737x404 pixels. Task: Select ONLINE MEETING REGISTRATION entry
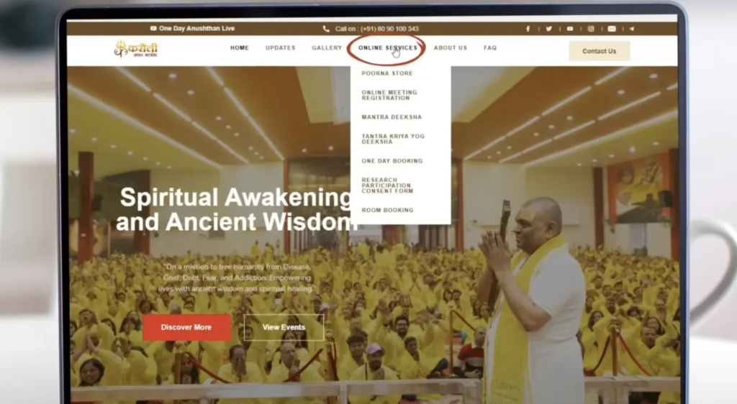click(389, 96)
